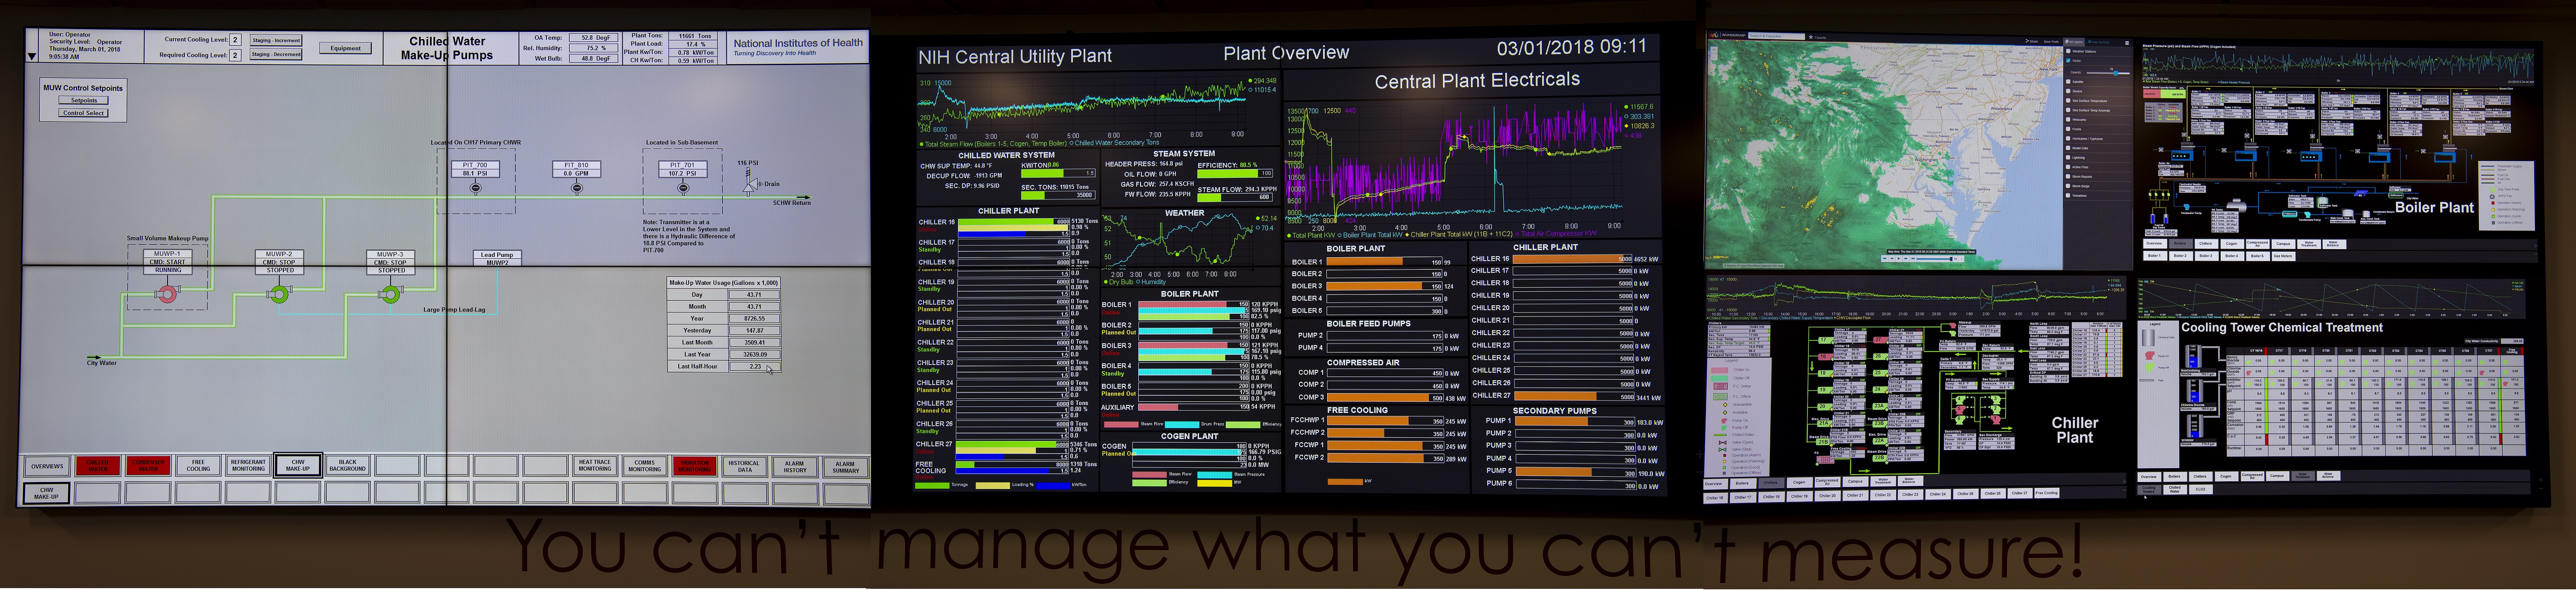This screenshot has width=2576, height=590.
Task: Click the Staging - Decrement button
Action: 276,54
